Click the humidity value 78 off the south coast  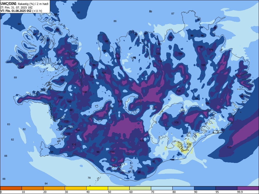click(x=89, y=178)
